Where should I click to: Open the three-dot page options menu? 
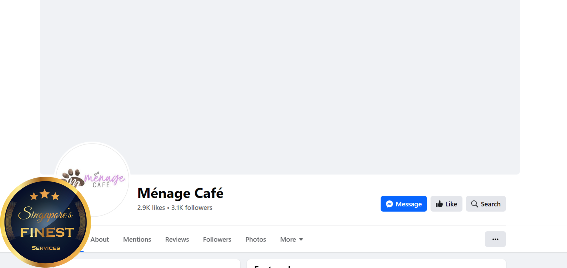pos(495,239)
